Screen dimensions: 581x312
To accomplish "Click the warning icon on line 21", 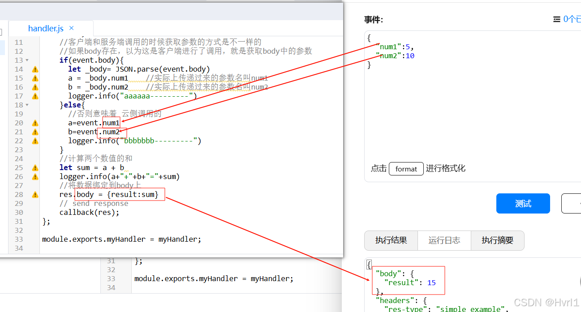I will point(35,132).
